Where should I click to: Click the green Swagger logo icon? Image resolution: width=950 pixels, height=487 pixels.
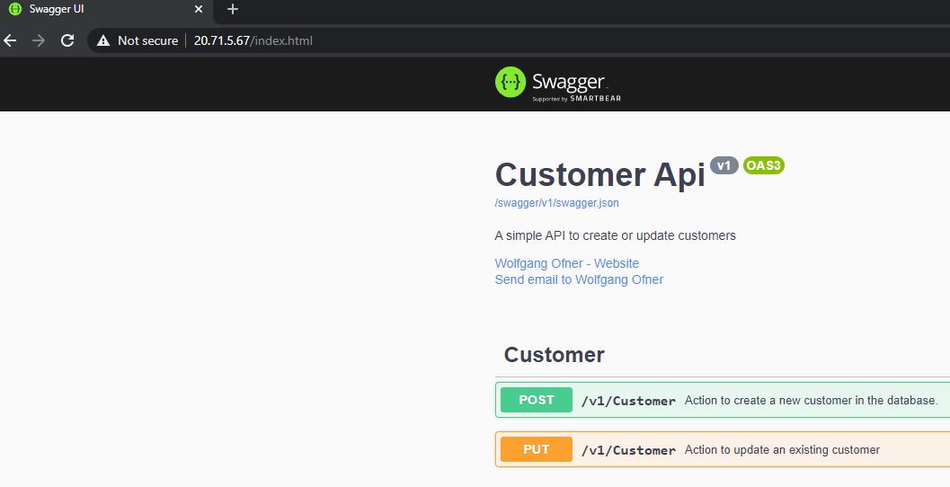click(x=511, y=82)
